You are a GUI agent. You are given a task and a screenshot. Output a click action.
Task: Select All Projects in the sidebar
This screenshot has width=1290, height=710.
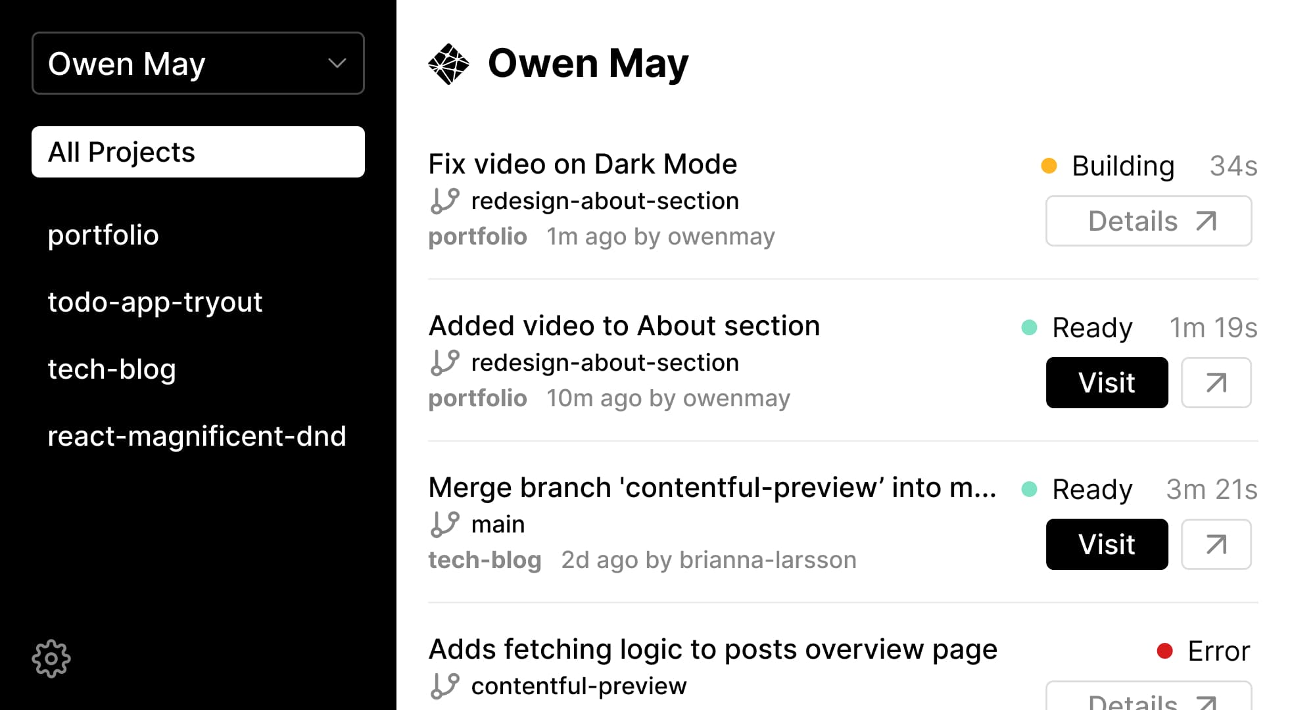197,152
